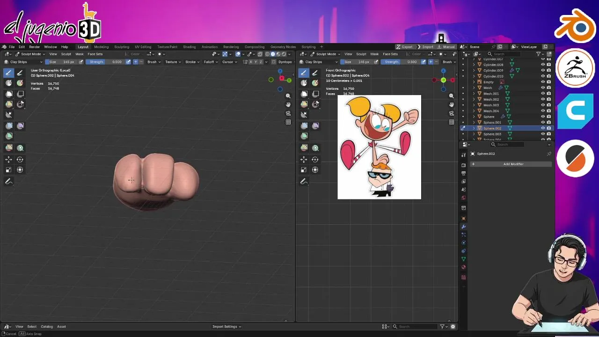This screenshot has width=599, height=337.
Task: Expand the Mesh.004 outliner row
Action: pos(474,111)
